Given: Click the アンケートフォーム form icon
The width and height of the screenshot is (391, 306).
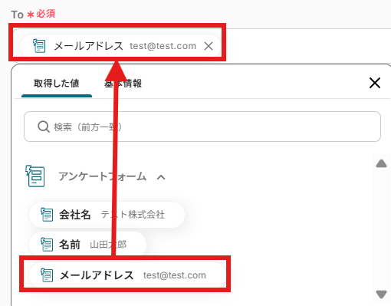Looking at the screenshot, I should [x=35, y=176].
